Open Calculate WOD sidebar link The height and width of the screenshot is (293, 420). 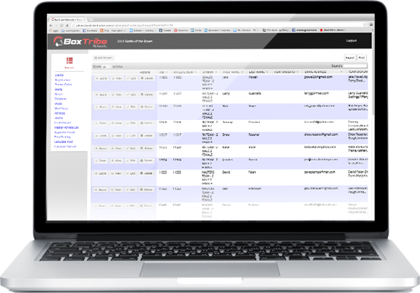tap(63, 142)
